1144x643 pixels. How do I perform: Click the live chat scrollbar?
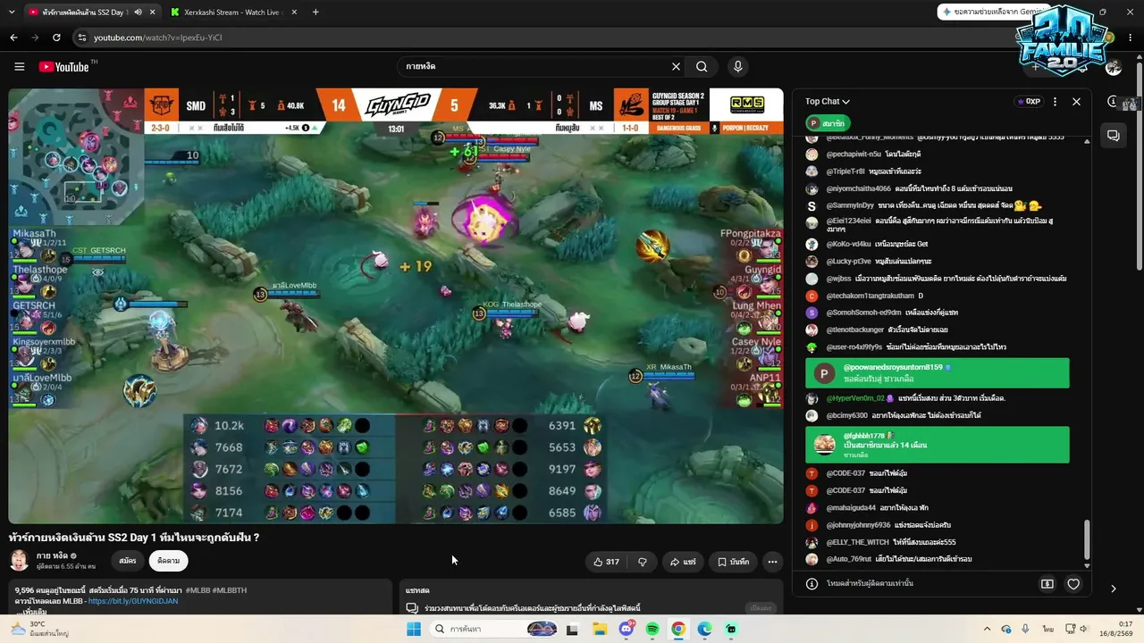point(1087,538)
